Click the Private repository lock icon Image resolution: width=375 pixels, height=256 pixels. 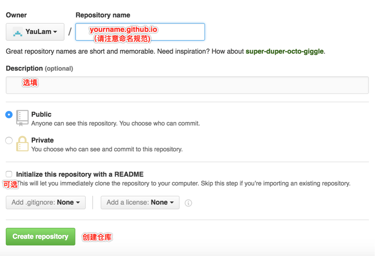point(22,144)
